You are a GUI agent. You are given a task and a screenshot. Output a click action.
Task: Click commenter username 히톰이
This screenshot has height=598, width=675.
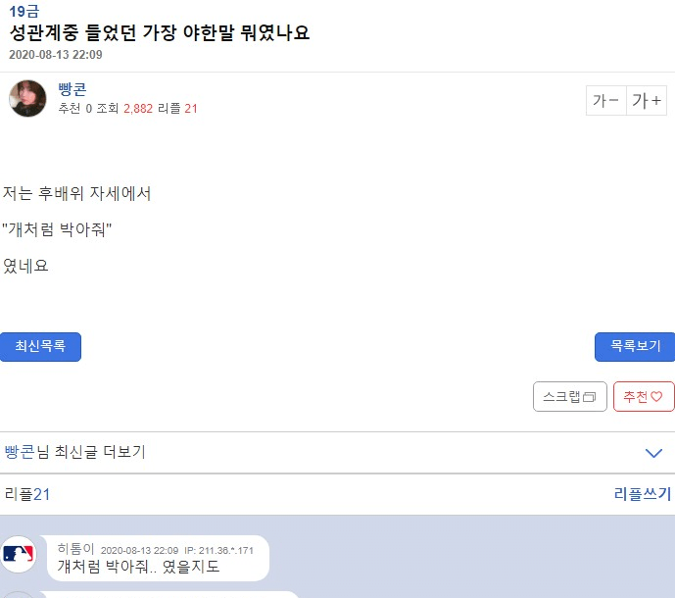pyautogui.click(x=76, y=549)
